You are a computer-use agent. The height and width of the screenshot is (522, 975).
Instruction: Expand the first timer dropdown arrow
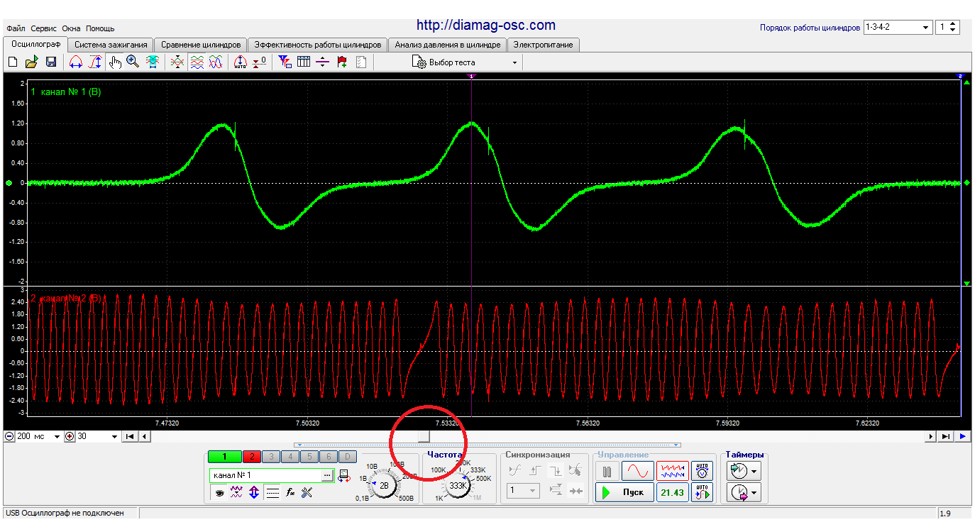click(754, 470)
